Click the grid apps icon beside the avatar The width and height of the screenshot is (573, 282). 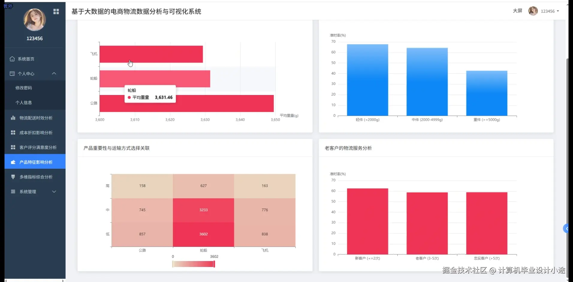click(56, 11)
